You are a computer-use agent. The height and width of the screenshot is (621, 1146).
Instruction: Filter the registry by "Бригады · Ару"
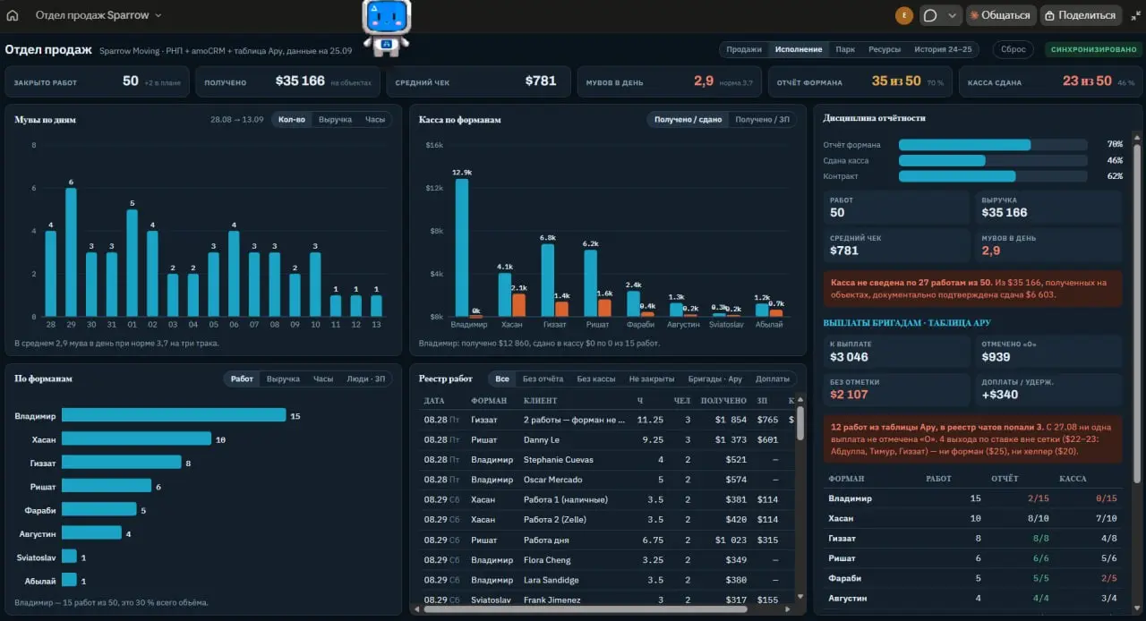[714, 379]
